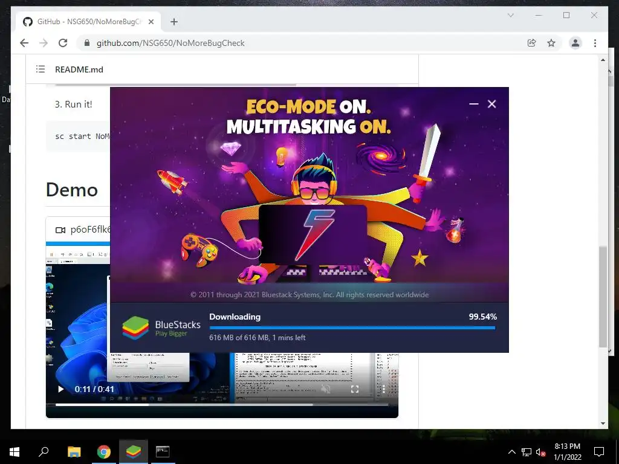Select the GitHub NoMoreBugCheck tab
Viewport: 619px width, 464px height.
tap(88, 22)
